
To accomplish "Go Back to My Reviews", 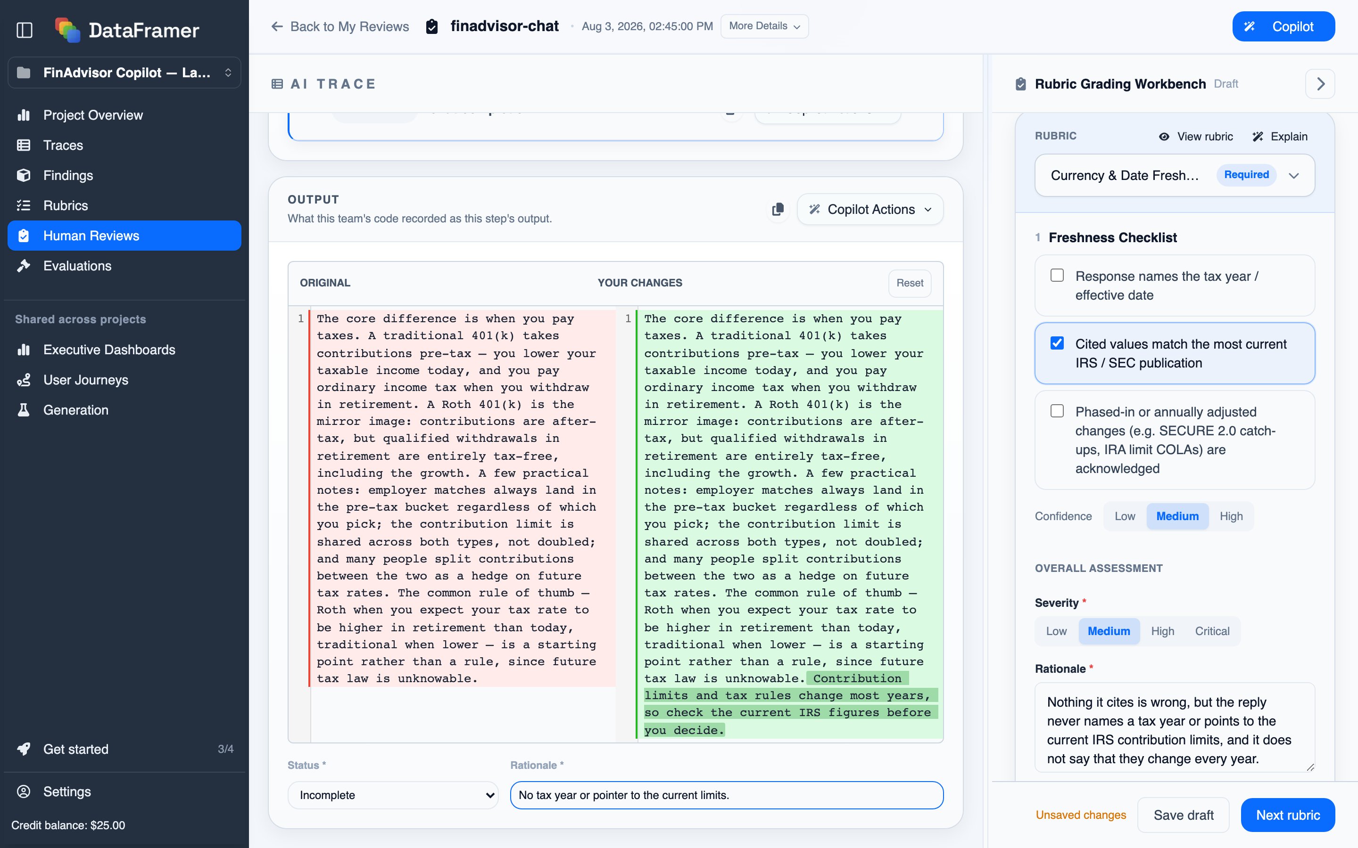I will point(339,26).
